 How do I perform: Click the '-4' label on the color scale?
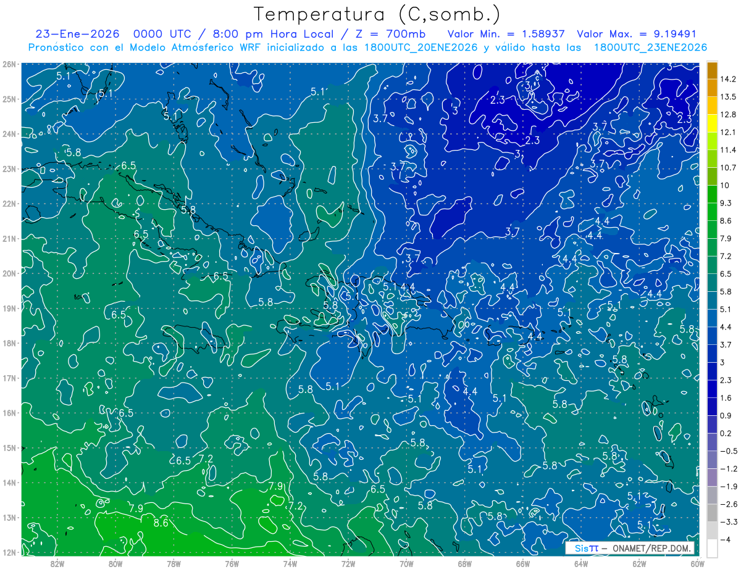pyautogui.click(x=726, y=539)
